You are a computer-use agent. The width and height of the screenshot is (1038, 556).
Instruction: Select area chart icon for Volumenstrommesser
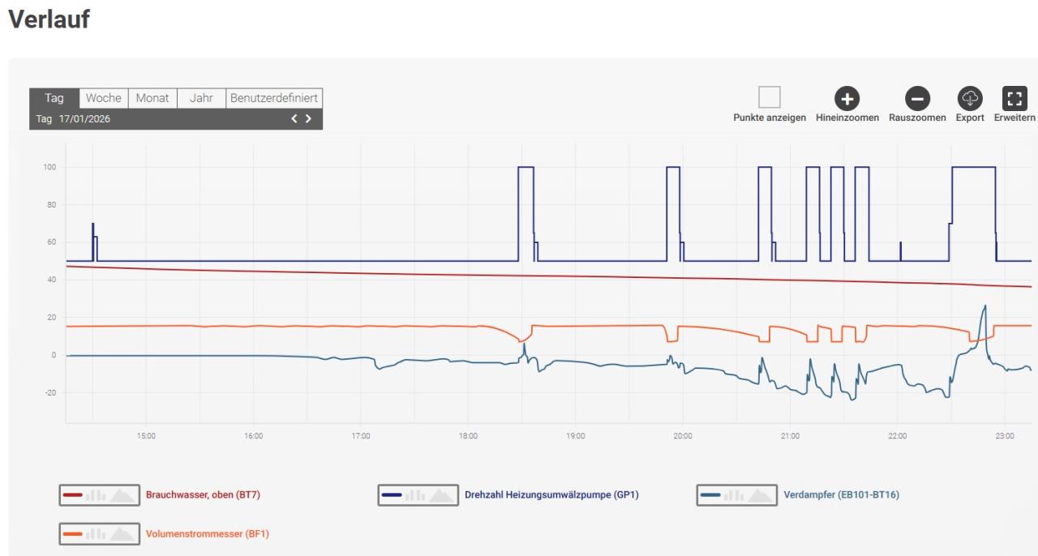pos(122,534)
